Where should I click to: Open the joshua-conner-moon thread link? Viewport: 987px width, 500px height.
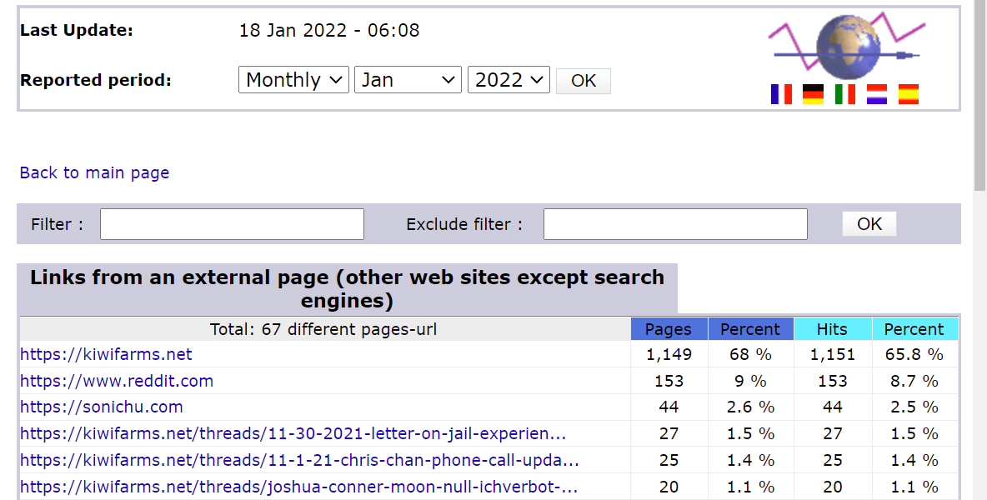[x=299, y=487]
